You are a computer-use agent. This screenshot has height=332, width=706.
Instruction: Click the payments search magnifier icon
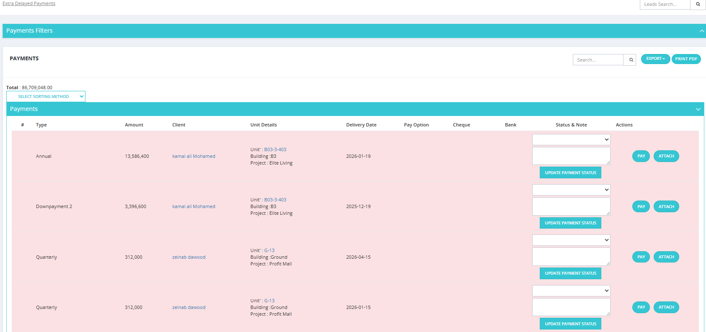pos(631,60)
